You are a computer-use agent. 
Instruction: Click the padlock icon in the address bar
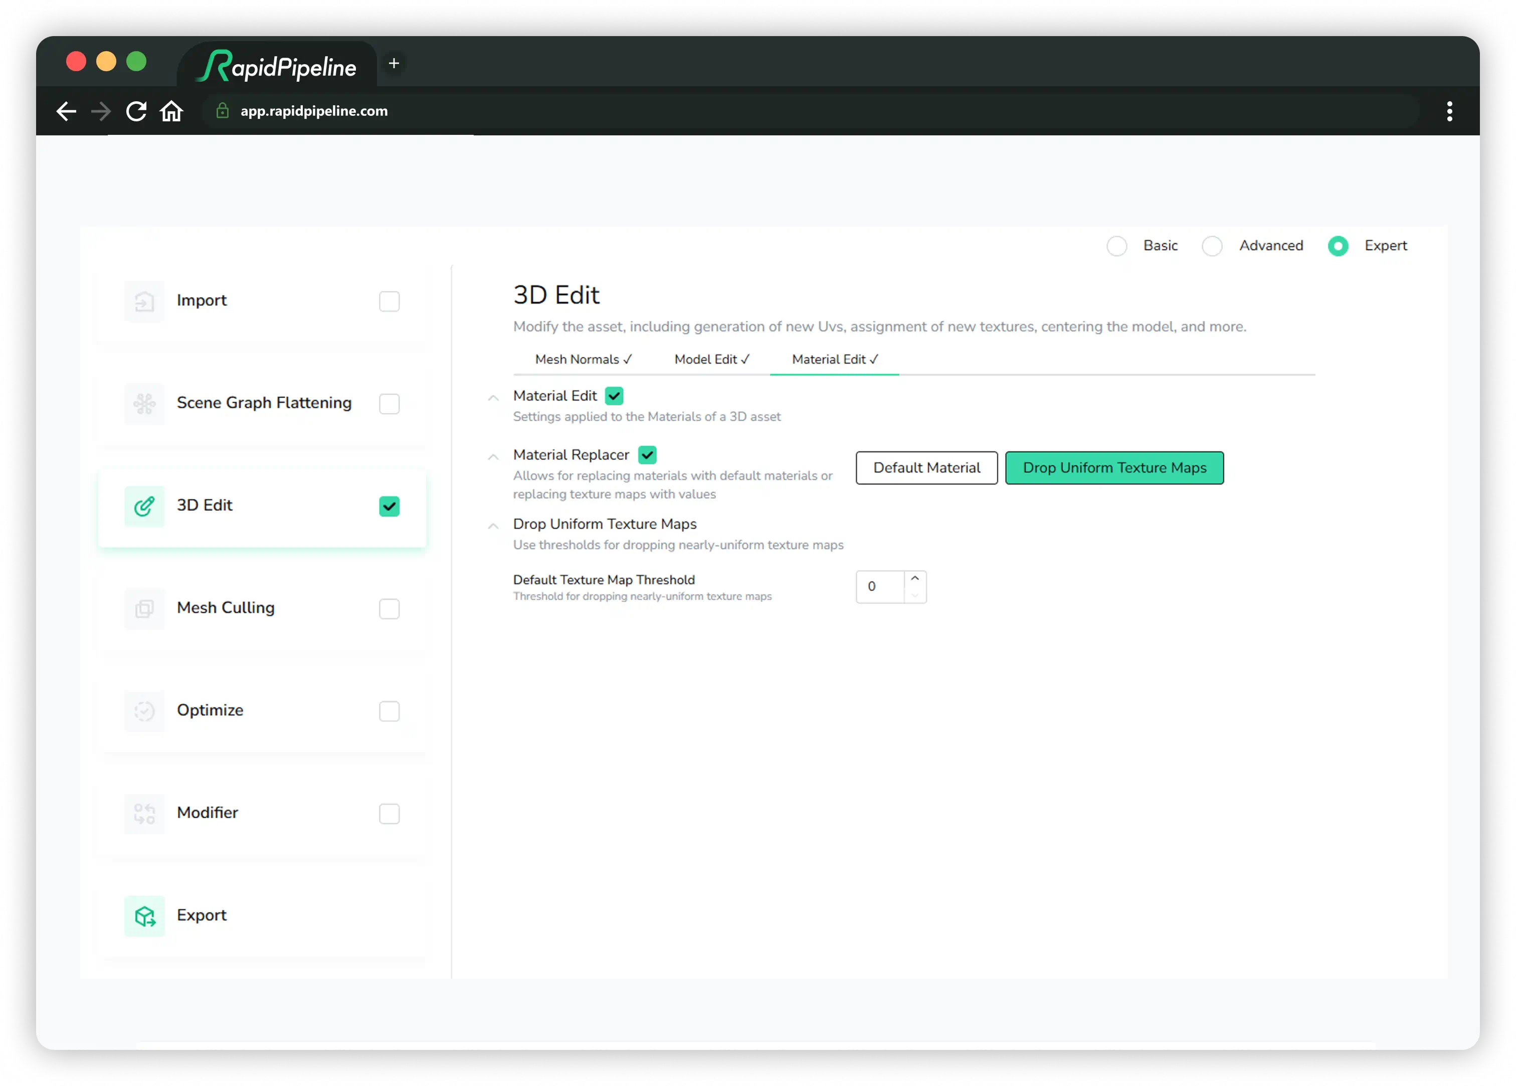tap(223, 111)
